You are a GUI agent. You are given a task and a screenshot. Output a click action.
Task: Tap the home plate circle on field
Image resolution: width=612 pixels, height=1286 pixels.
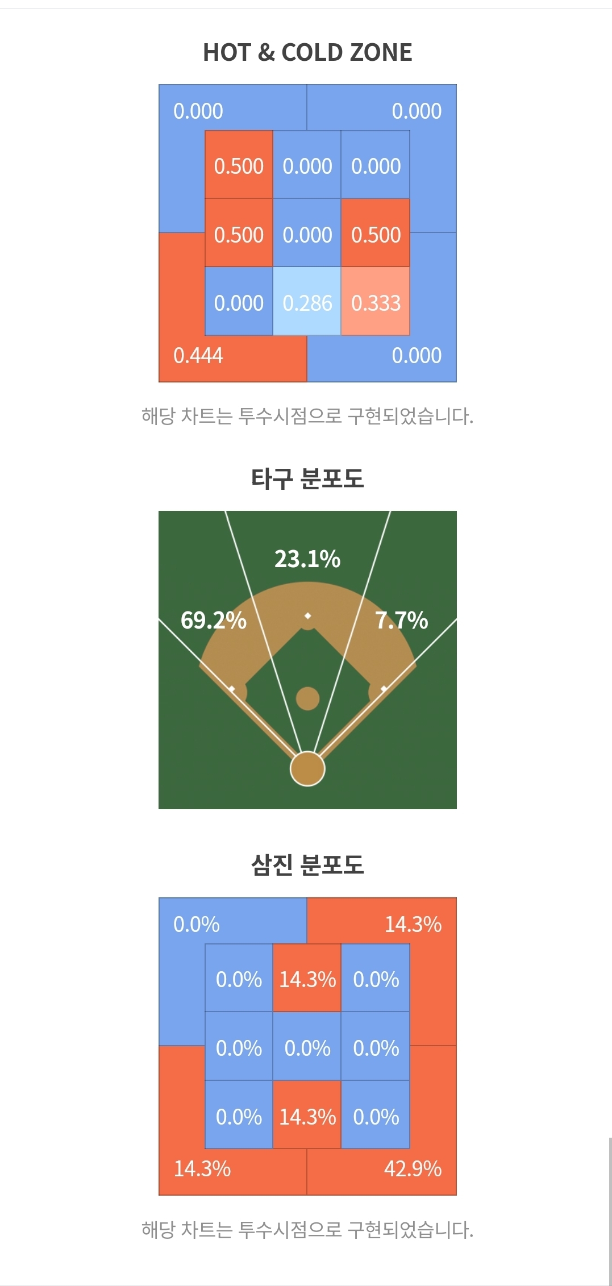click(x=307, y=768)
